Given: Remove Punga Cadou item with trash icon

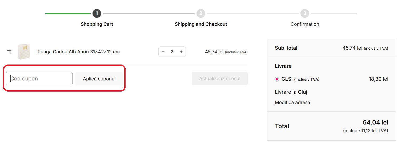Looking at the screenshot, I should pyautogui.click(x=9, y=52).
